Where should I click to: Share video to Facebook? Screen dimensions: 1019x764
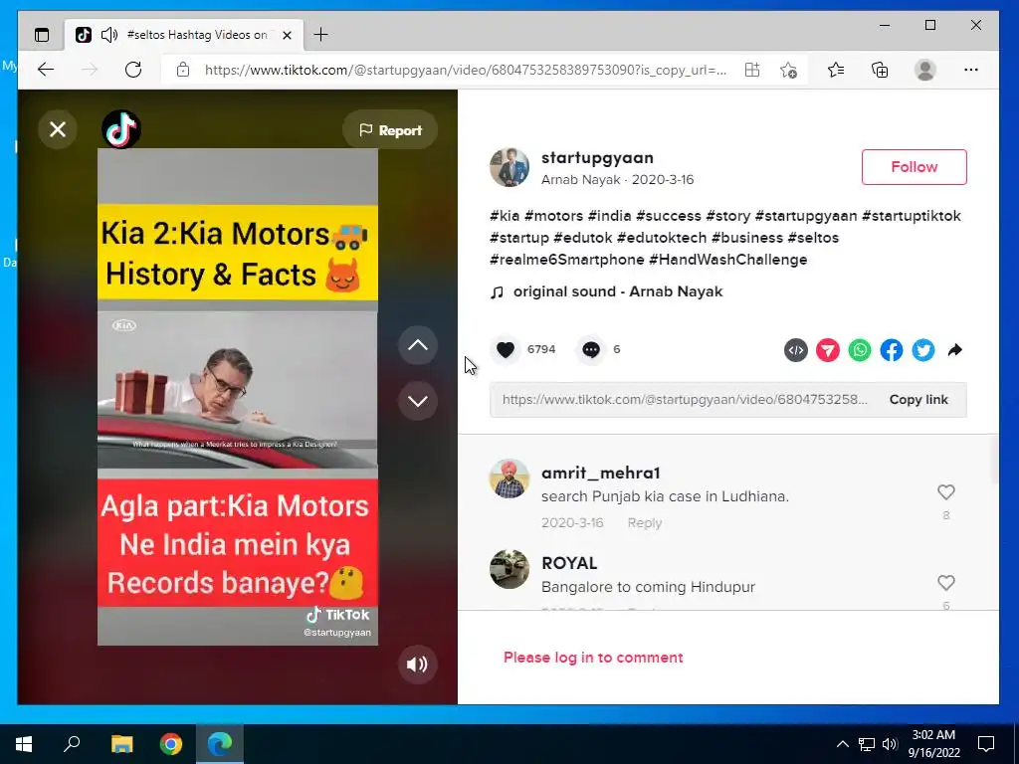[891, 350]
